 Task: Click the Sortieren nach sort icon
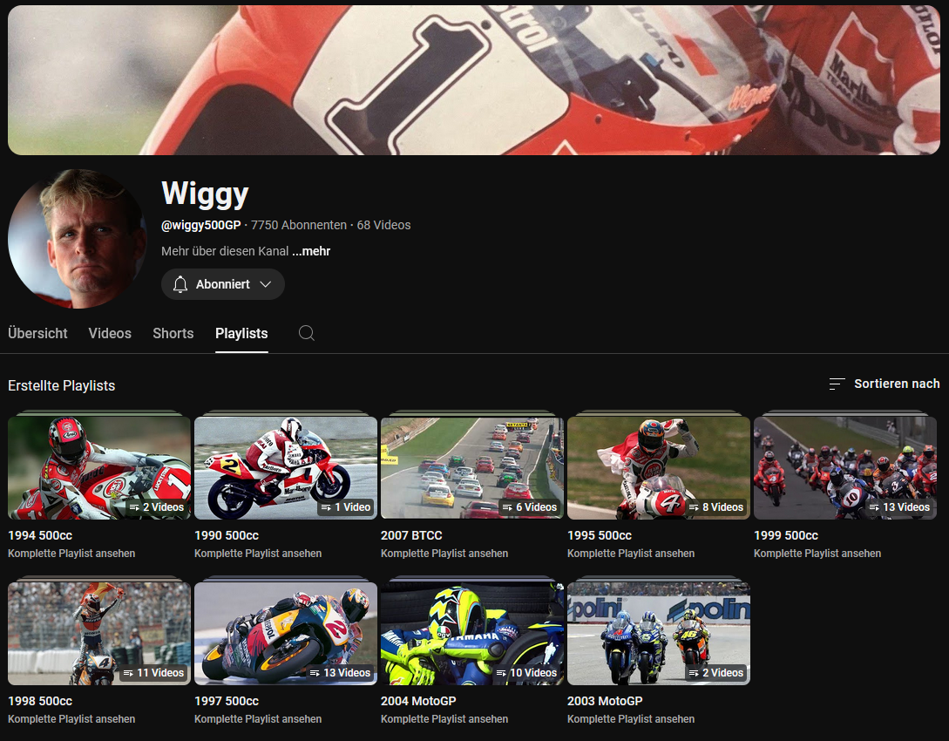[x=837, y=384]
